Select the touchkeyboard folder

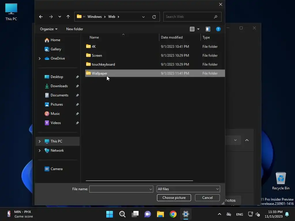coord(155,64)
